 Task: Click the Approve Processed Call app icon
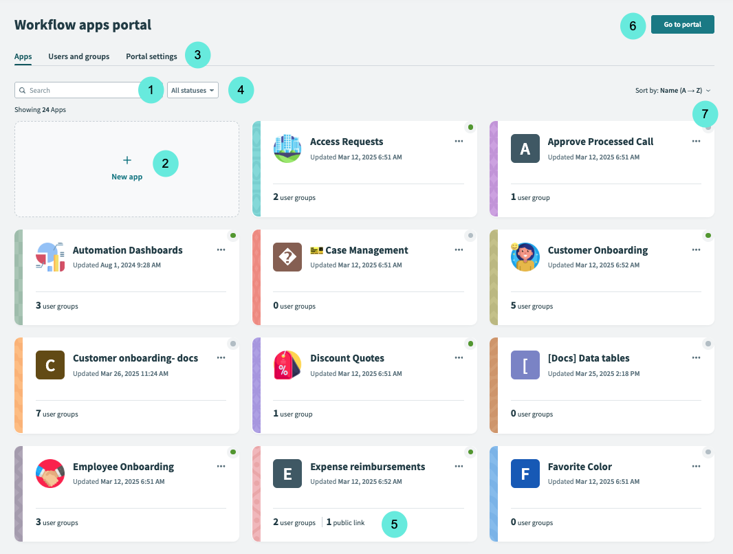(x=525, y=148)
